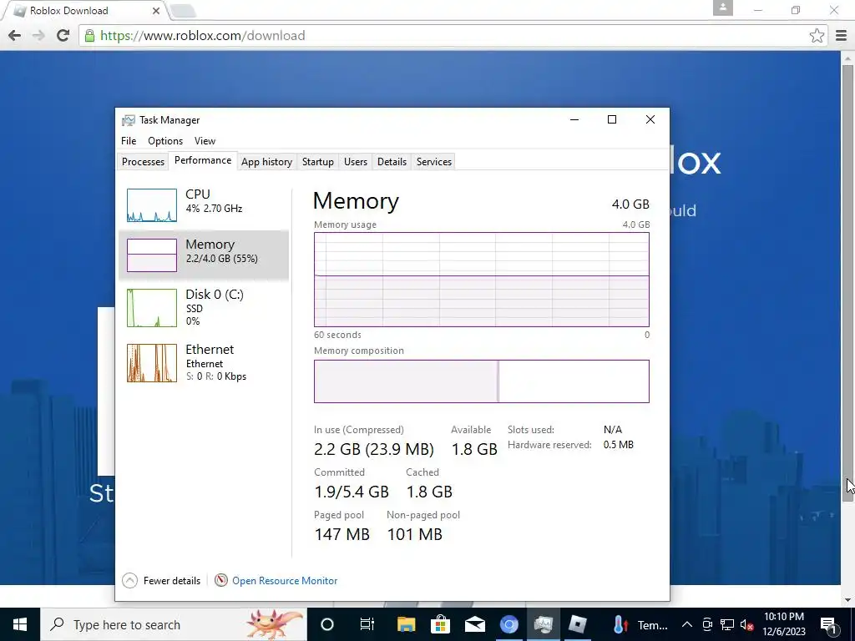855x641 pixels.
Task: Click the Resource Monitor gauge icon
Action: pyautogui.click(x=220, y=581)
